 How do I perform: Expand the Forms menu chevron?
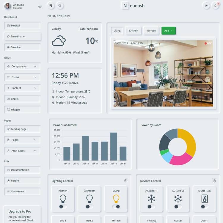35,77
